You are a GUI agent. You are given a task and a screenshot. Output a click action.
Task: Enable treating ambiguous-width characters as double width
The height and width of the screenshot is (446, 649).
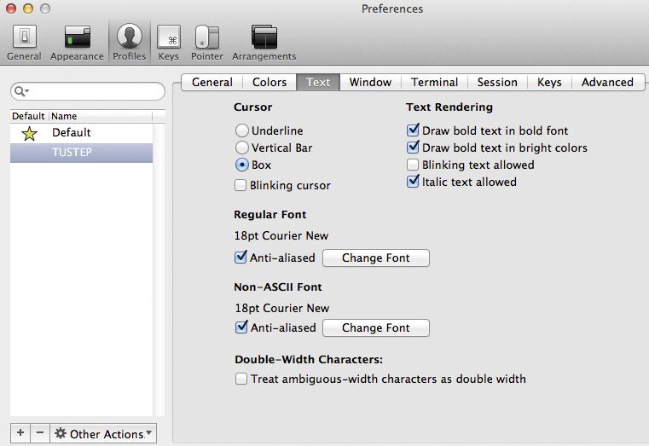coord(242,379)
